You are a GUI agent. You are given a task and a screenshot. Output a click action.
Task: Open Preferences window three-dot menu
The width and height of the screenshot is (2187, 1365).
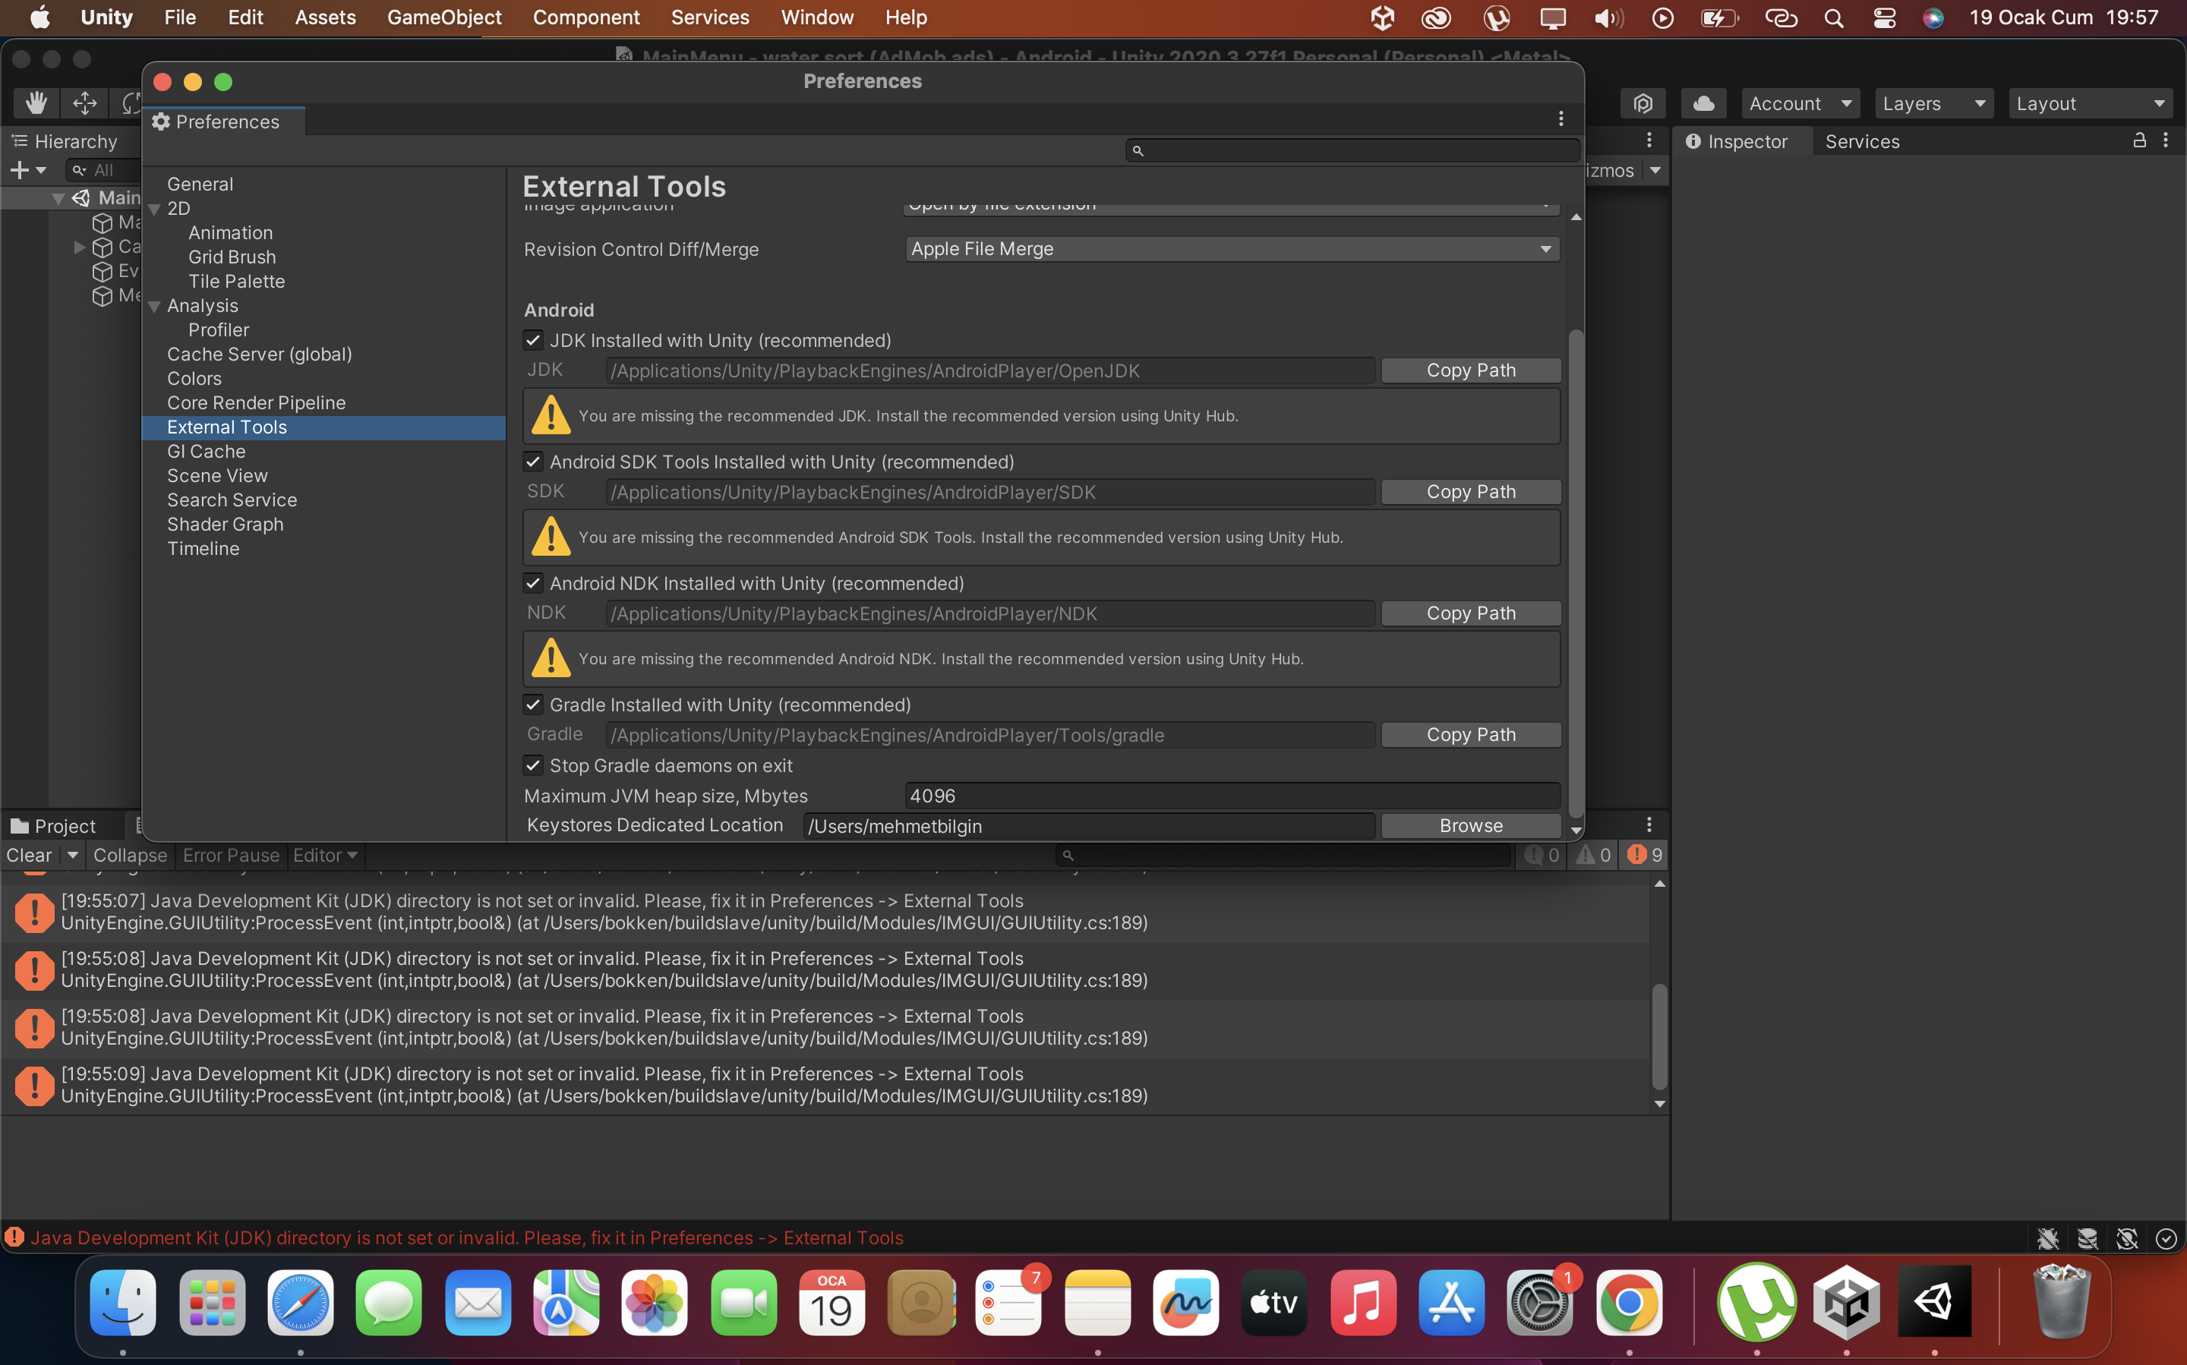click(x=1561, y=119)
